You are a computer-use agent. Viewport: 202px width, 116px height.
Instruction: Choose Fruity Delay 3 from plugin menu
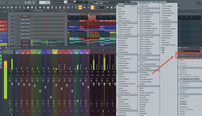pyautogui.click(x=122, y=43)
